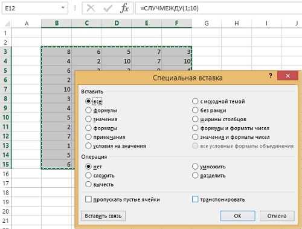The height and width of the screenshot is (229, 302).
Task: Select column A header
Action: [27, 24]
